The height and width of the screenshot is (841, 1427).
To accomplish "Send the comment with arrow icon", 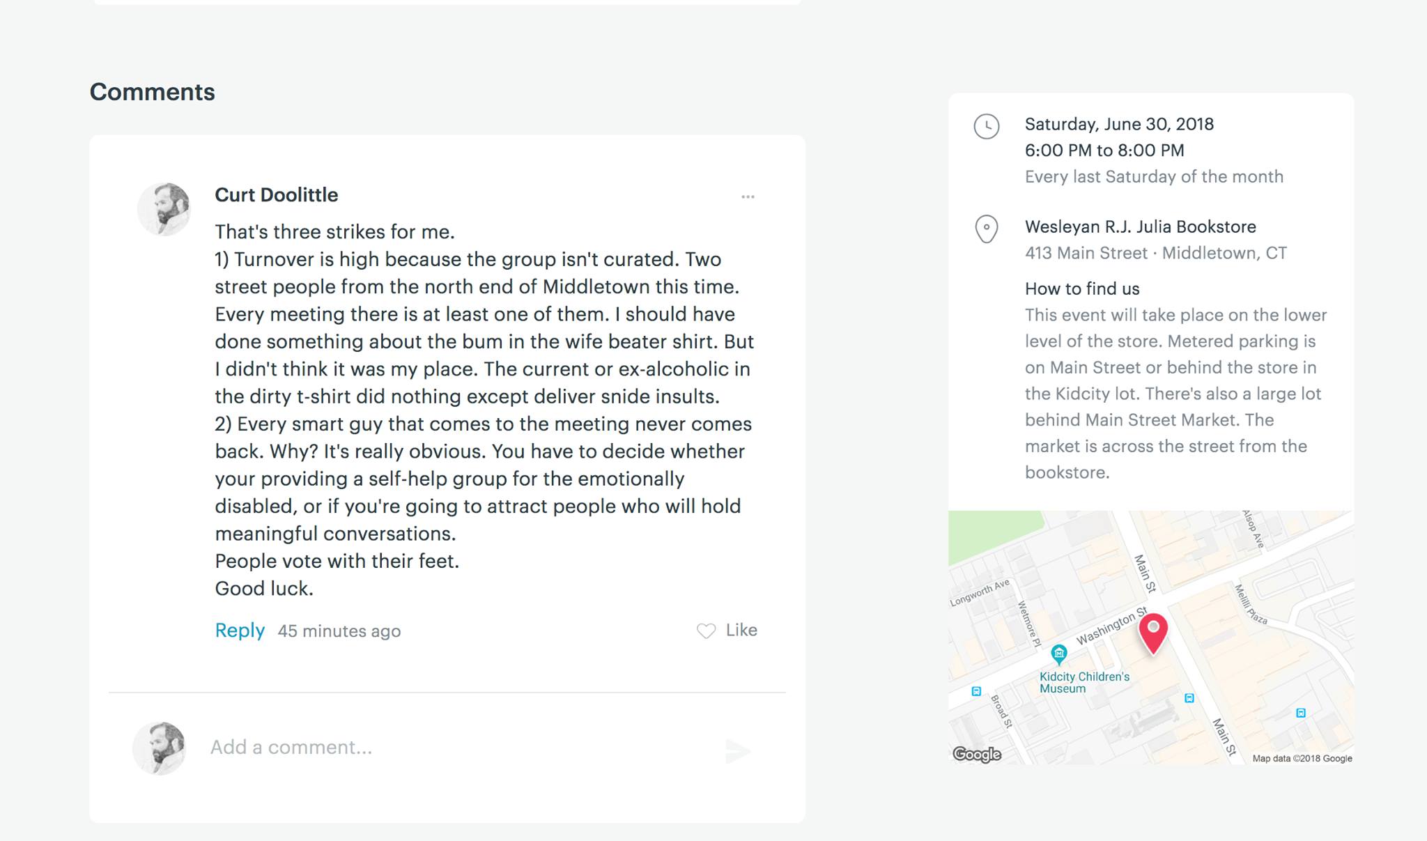I will 738,751.
